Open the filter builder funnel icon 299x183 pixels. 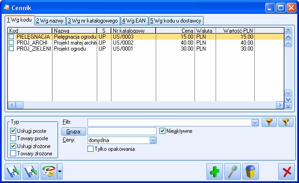tap(286, 122)
